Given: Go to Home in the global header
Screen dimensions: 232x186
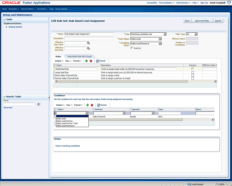Looking at the screenshot, I should (4, 9).
